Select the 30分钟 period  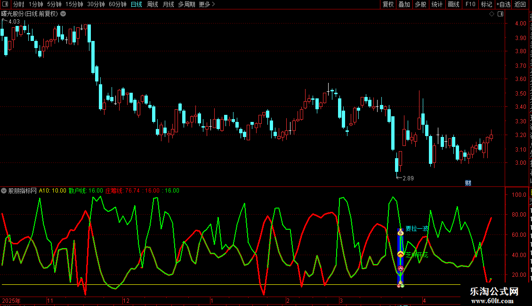click(96, 4)
